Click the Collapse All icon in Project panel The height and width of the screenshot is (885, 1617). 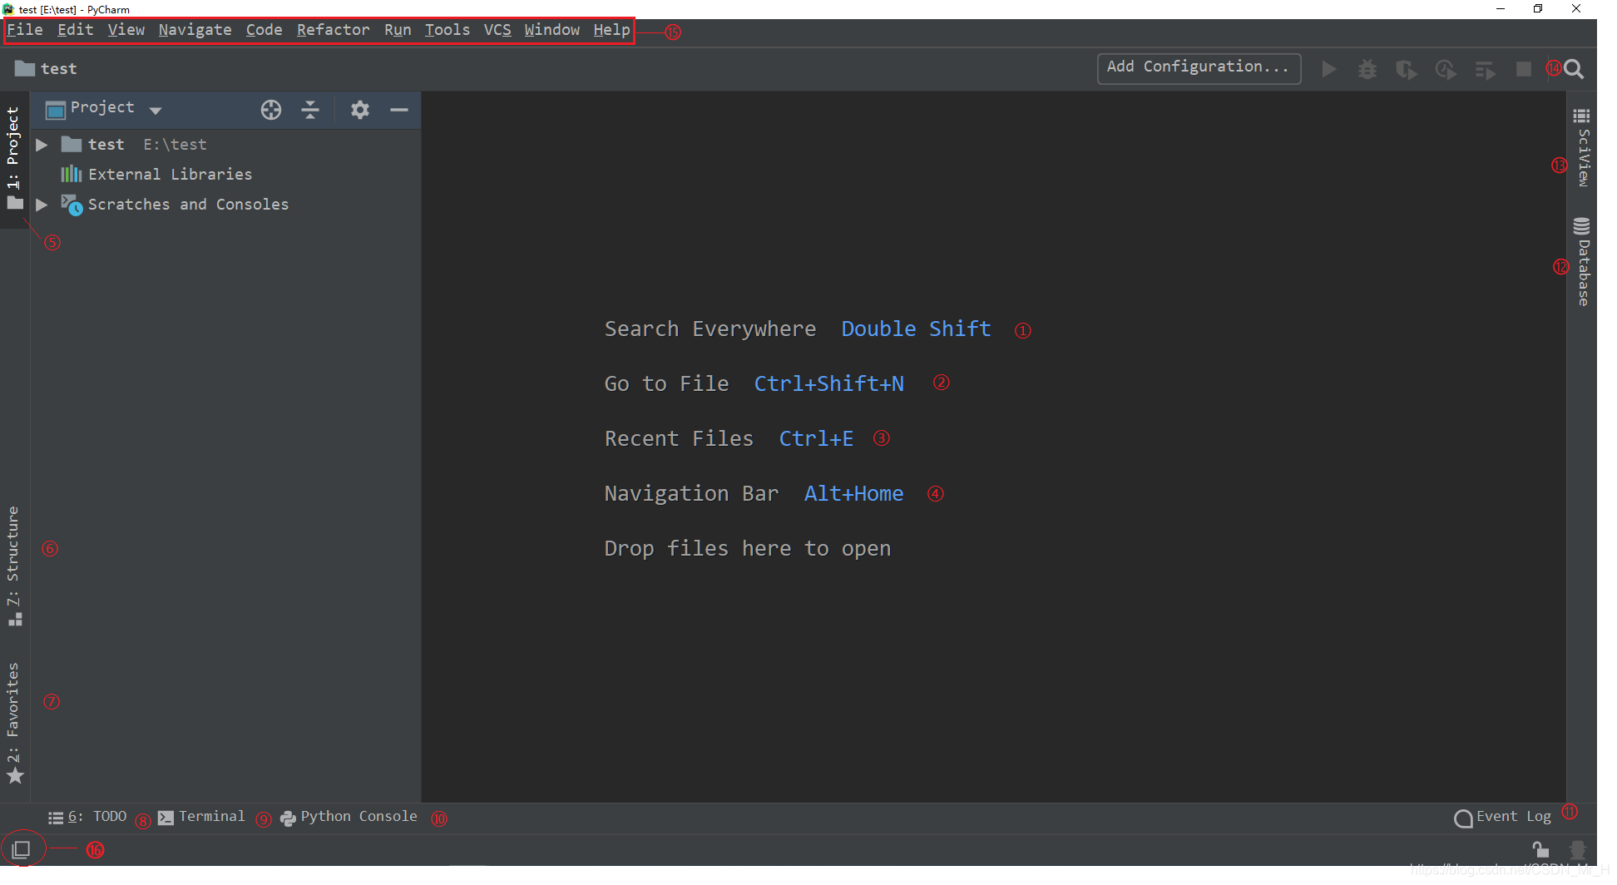310,110
